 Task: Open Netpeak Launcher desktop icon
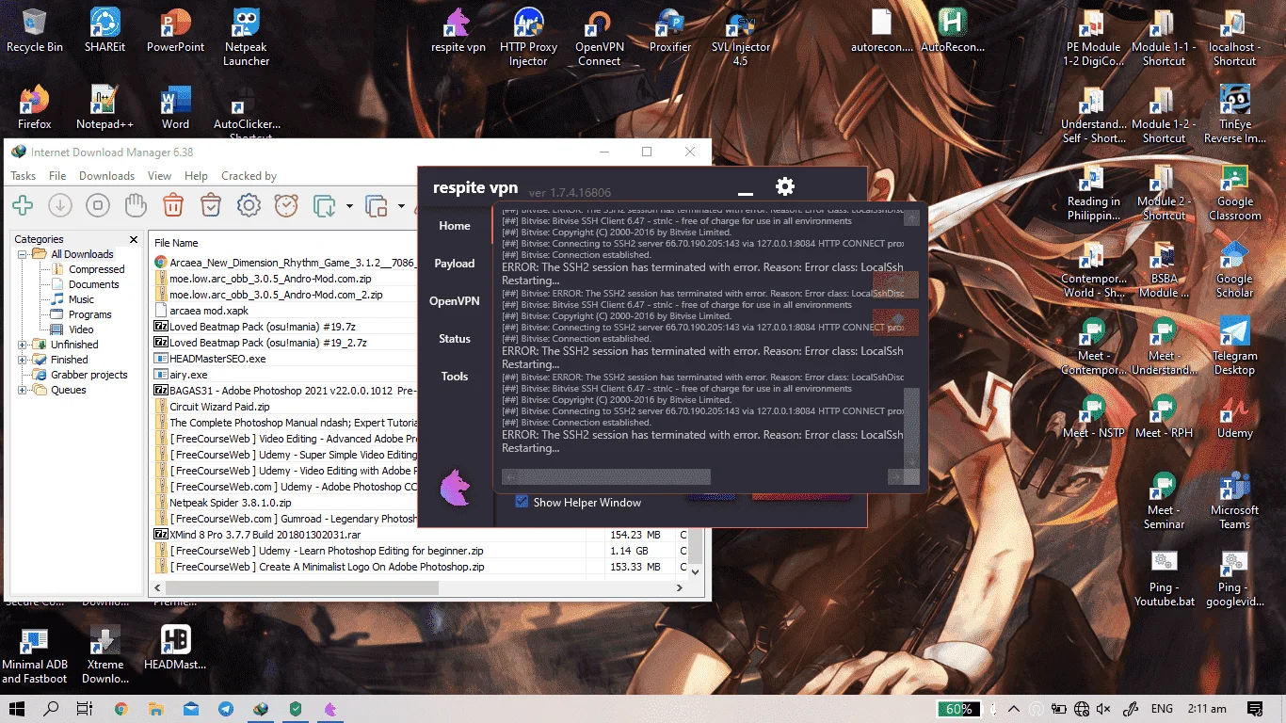(x=247, y=38)
